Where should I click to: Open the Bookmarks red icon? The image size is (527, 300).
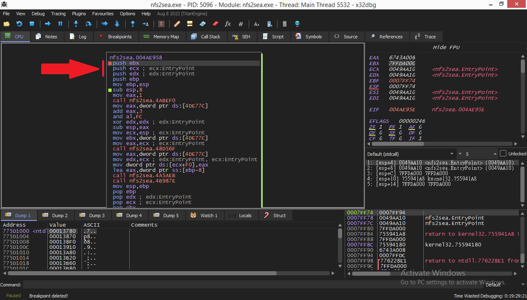215,24
